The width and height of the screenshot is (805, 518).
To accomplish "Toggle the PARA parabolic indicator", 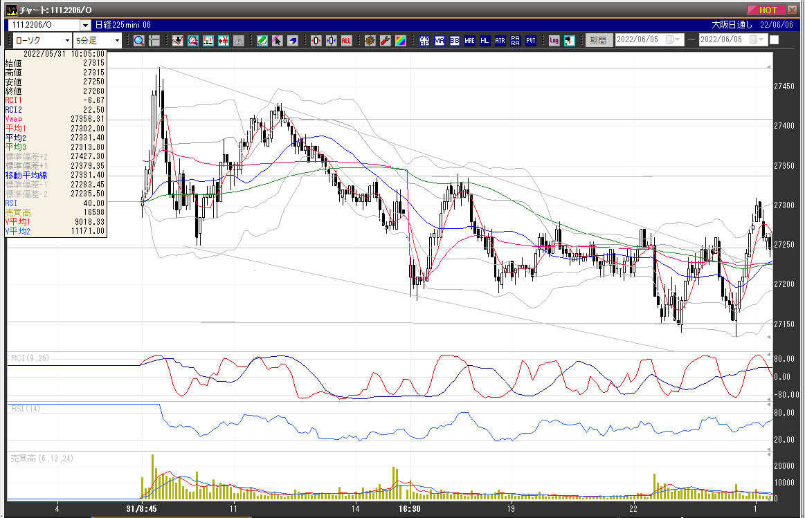I will (x=516, y=41).
